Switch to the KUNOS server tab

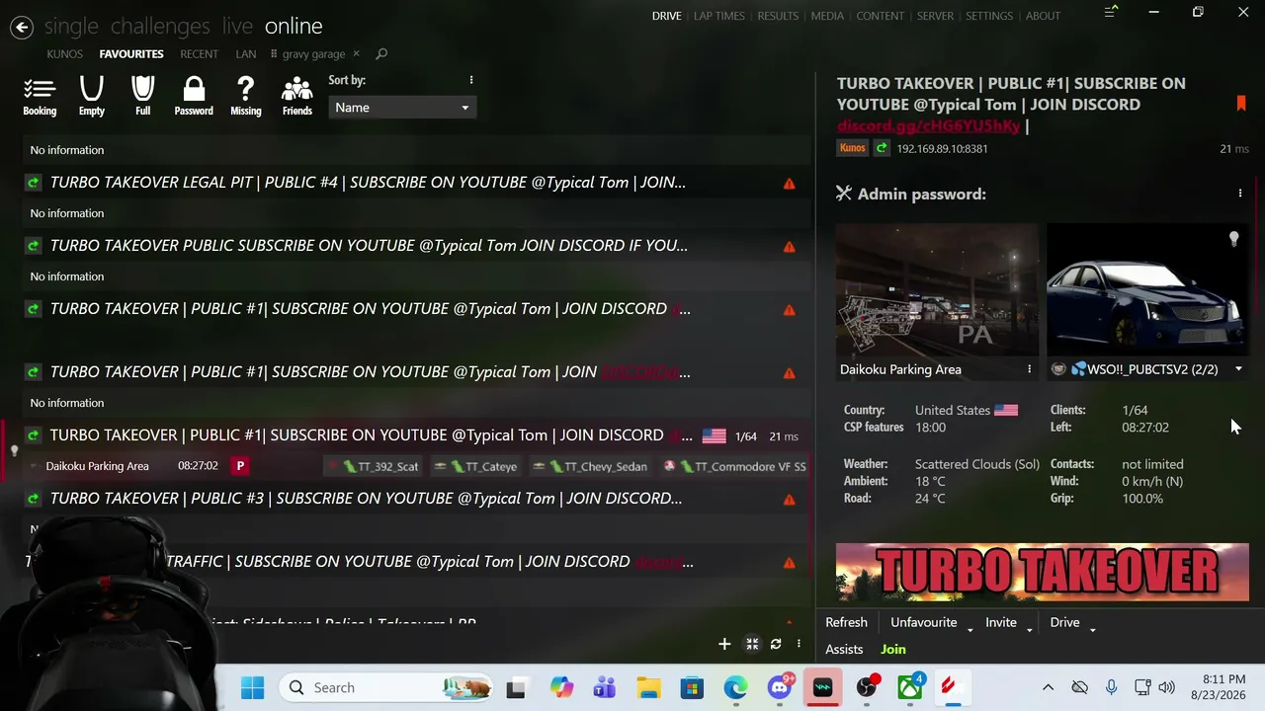point(65,54)
